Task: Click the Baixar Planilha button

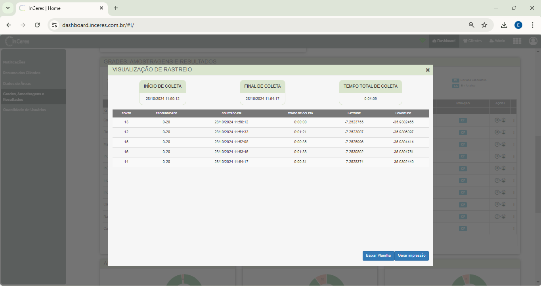Action: point(379,256)
